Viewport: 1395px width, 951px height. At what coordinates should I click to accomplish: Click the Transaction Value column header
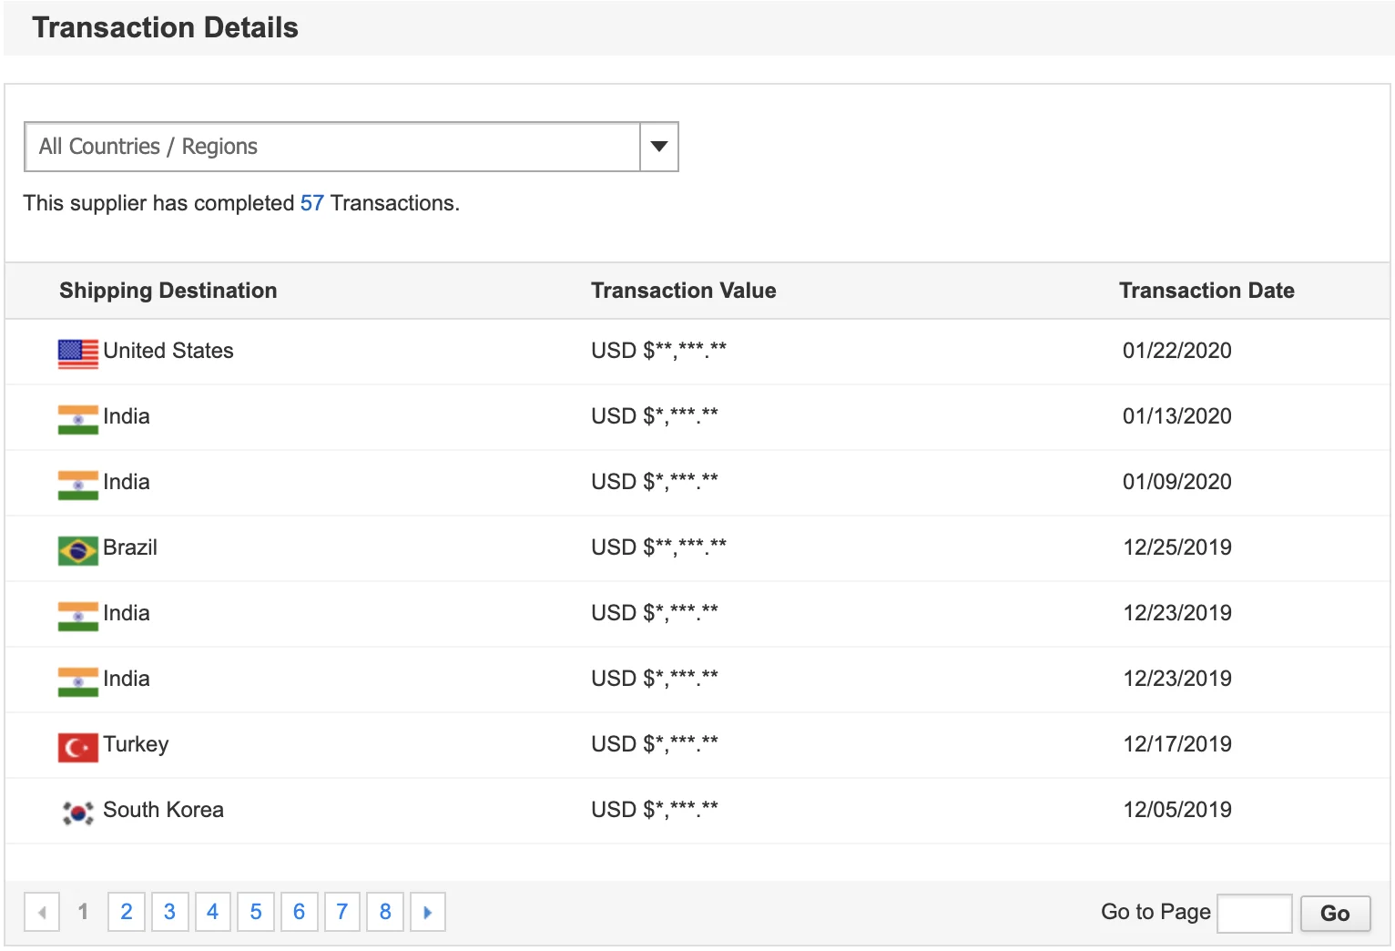(x=683, y=291)
